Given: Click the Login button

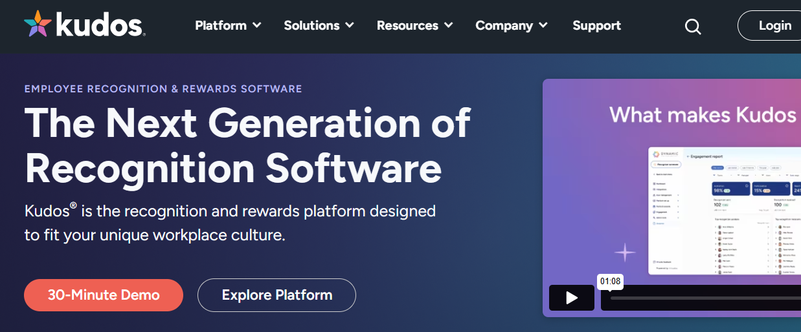Looking at the screenshot, I should [771, 26].
